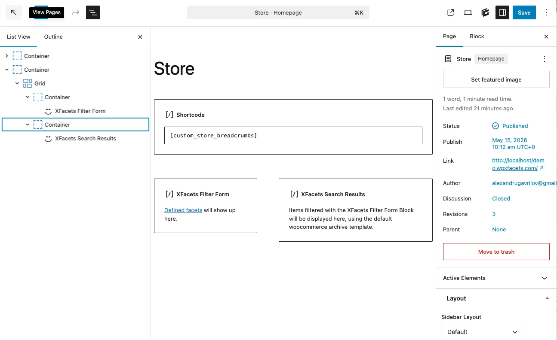Viewport: 557px width, 340px height.
Task: Close the Settings sidebar
Action: click(x=546, y=36)
